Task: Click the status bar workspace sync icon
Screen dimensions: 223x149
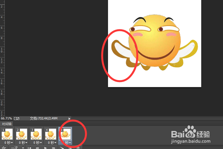Action: pyautogui.click(x=16, y=118)
